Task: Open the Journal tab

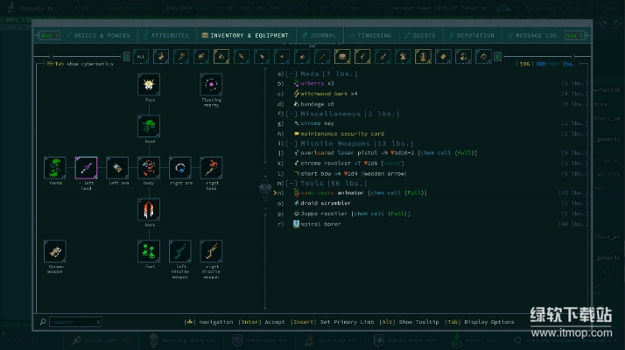Action: tap(320, 36)
